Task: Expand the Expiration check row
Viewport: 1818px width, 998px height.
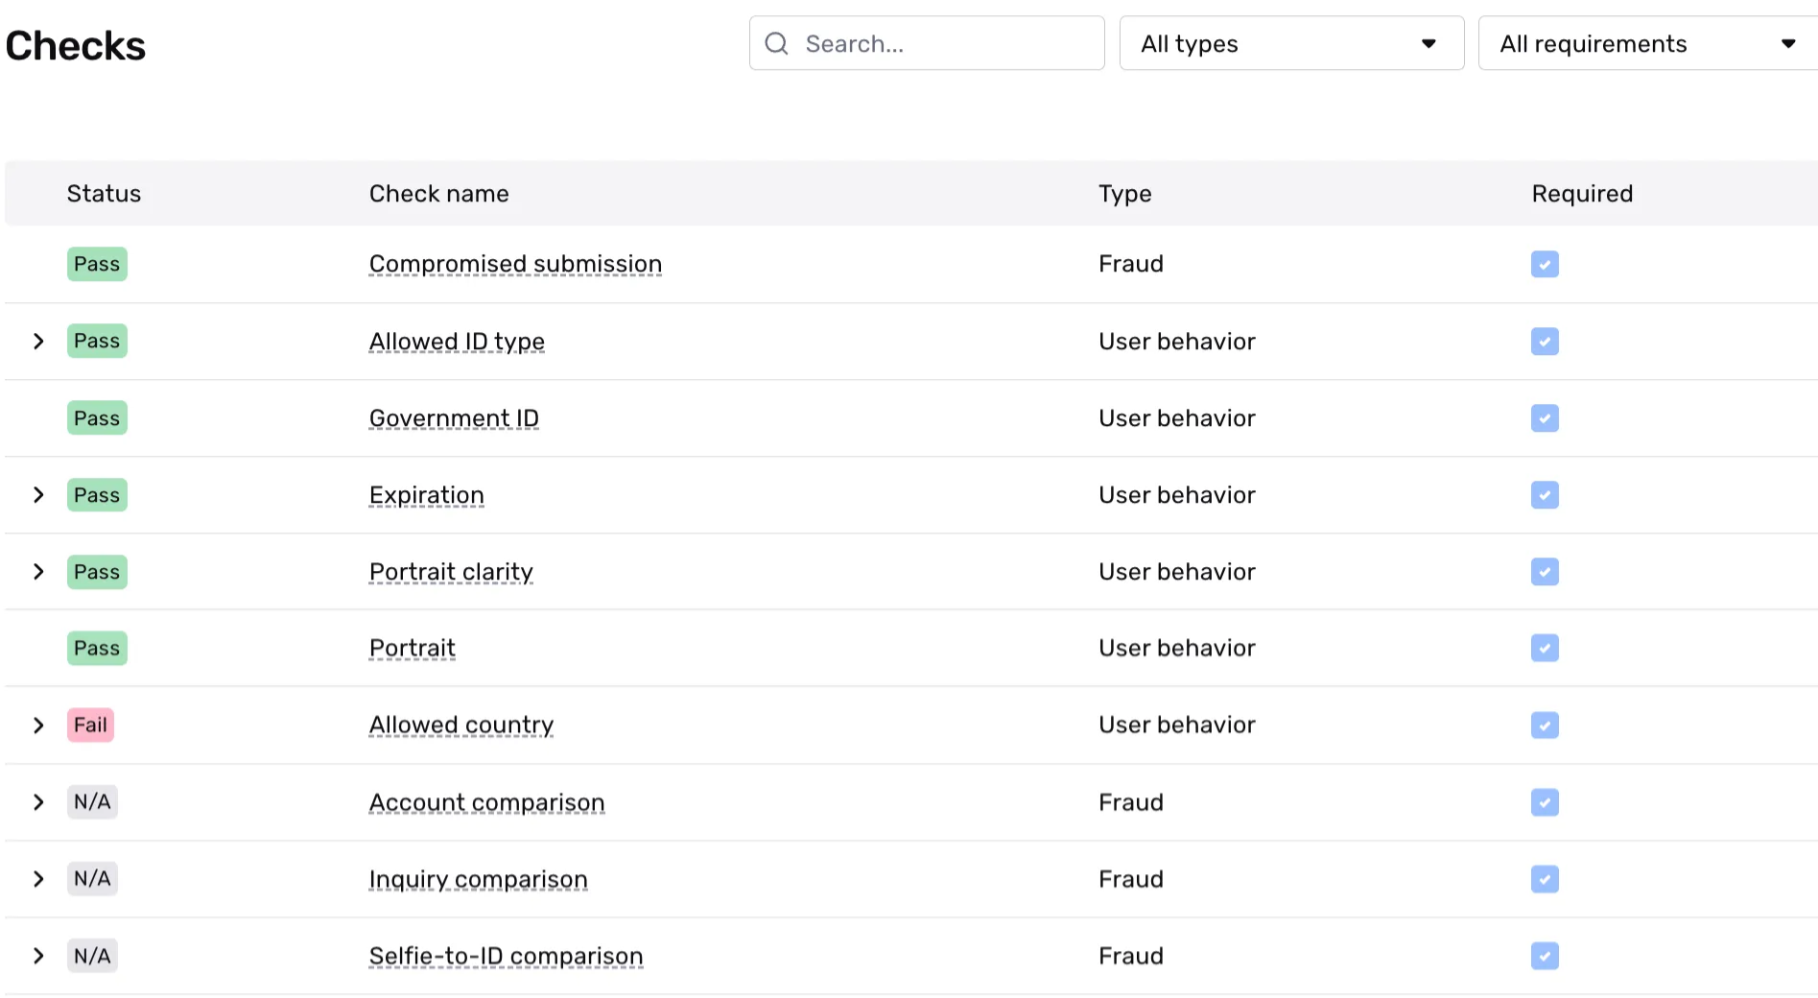Action: (x=38, y=494)
